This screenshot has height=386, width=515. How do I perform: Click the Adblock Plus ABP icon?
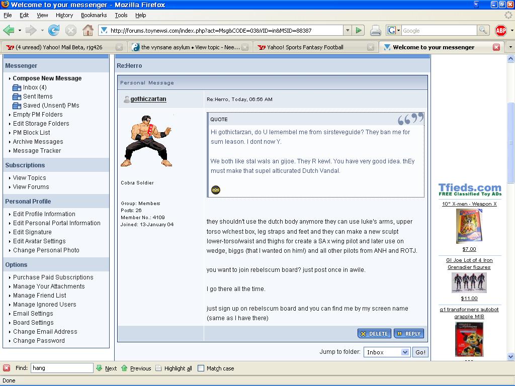point(500,31)
